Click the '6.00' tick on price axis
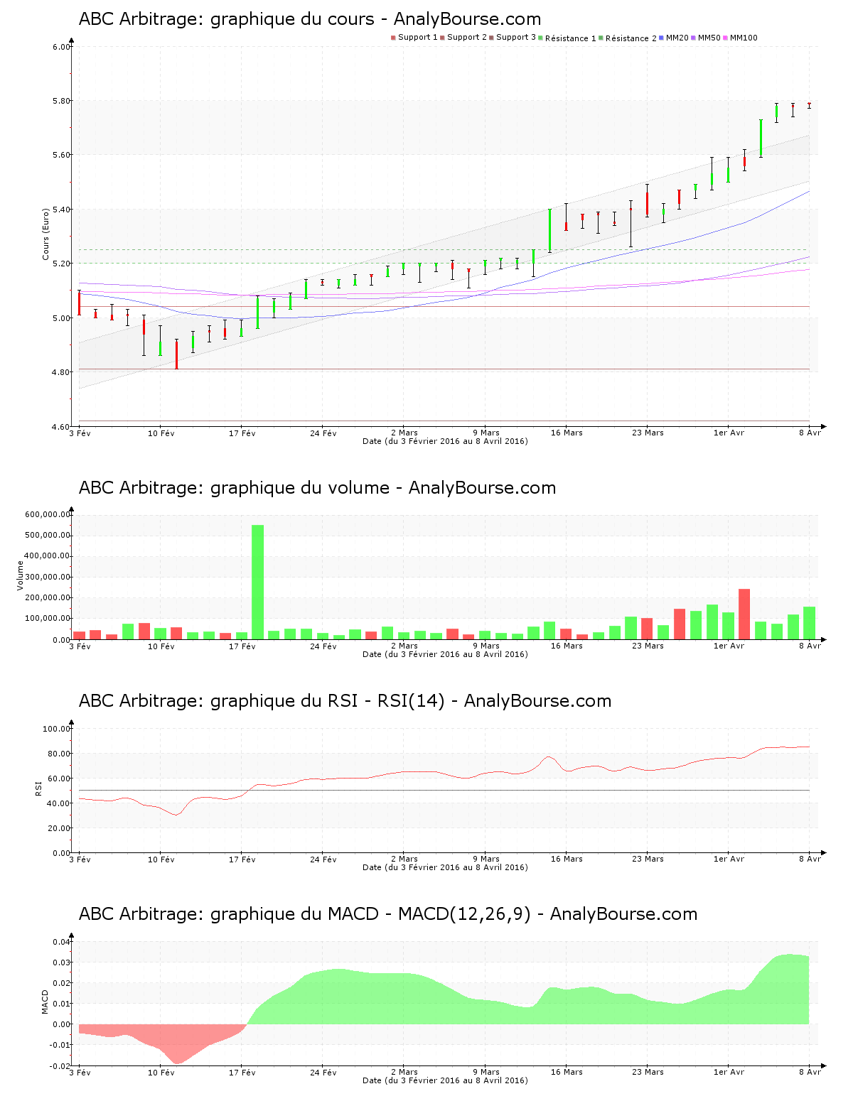Image resolution: width=853 pixels, height=1101 pixels. click(61, 47)
